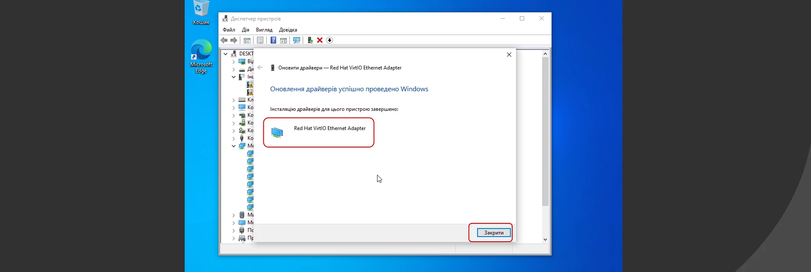Click the 'Диспетчер пристроїв' title text
The image size is (811, 272).
pyautogui.click(x=256, y=19)
